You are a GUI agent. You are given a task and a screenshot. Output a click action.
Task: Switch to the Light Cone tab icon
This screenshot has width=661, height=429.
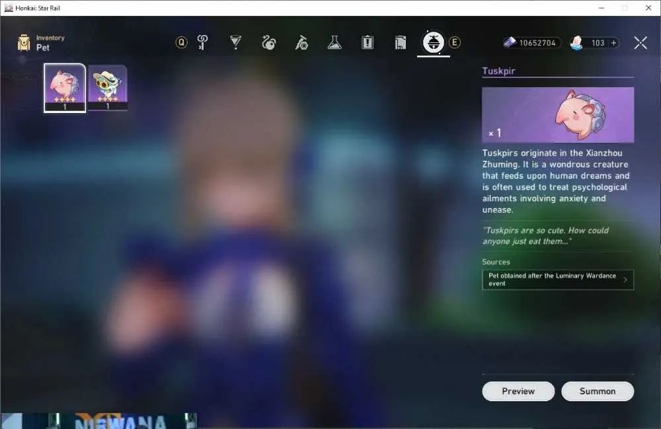coord(236,42)
